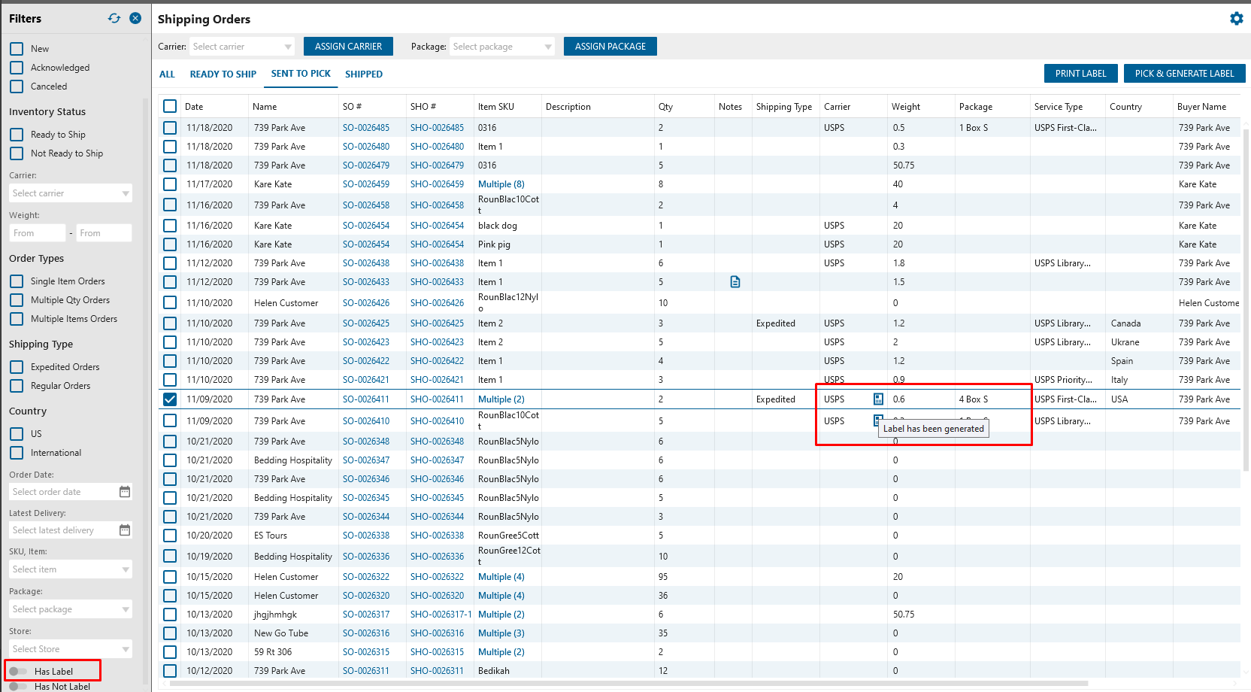The width and height of the screenshot is (1251, 692).
Task: Enable the Has Label toggle
Action: (18, 671)
